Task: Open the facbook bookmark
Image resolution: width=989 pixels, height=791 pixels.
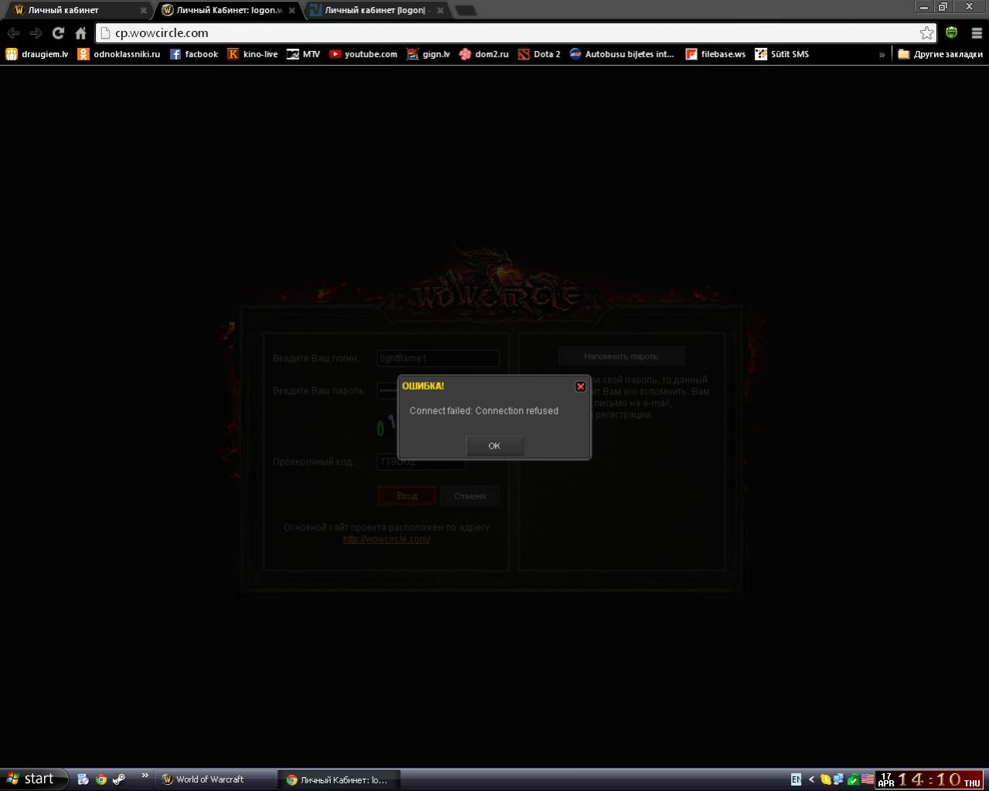Action: 193,54
